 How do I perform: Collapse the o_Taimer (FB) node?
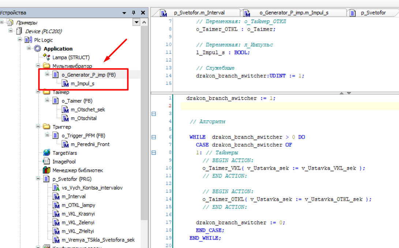coord(47,100)
